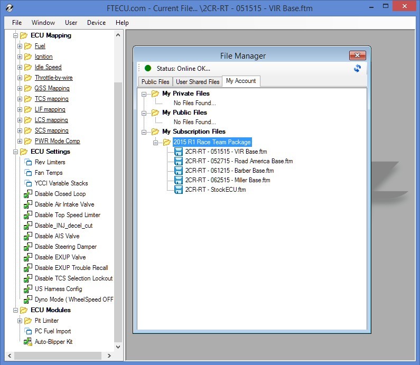Select the 2CR-RT StockECU.ftm file icon

pos(179,190)
